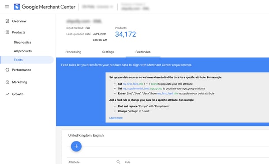Open the Marketing section
The image size is (269, 164).
tap(19, 82)
